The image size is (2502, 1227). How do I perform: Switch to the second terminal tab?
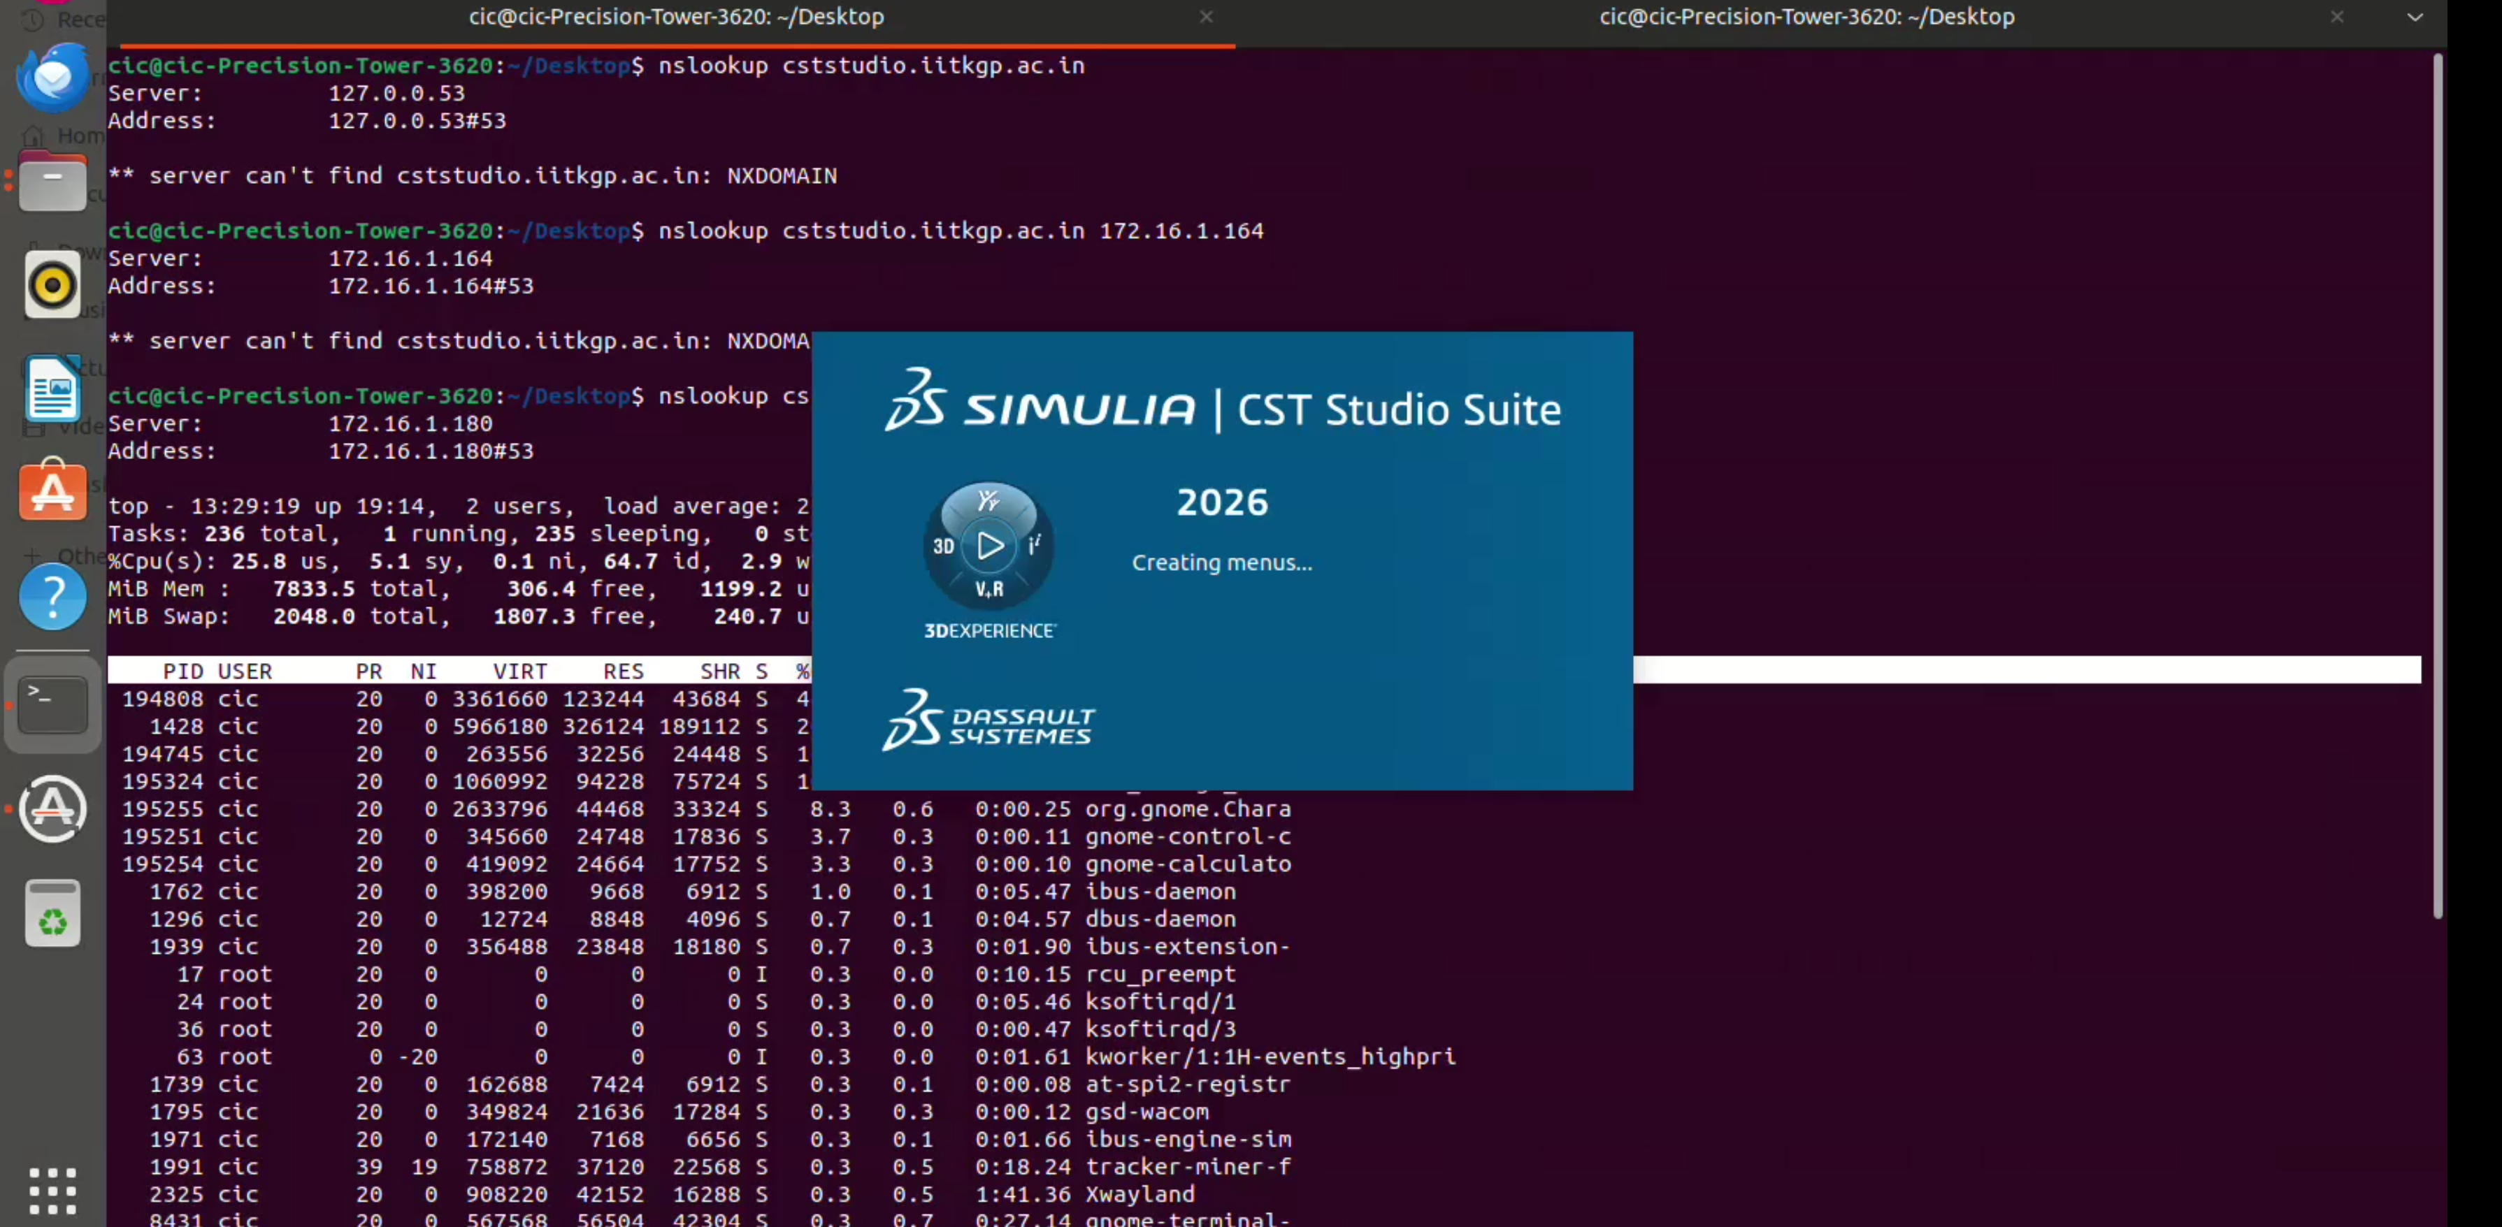click(x=1806, y=17)
